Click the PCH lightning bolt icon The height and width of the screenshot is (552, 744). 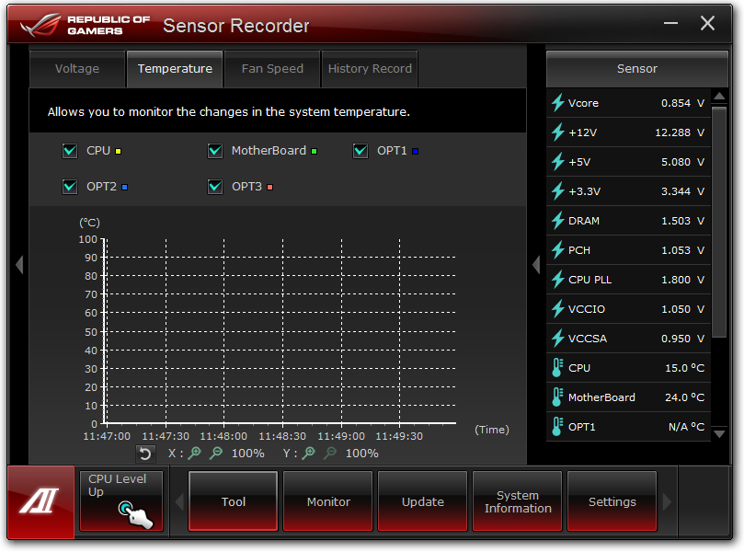click(557, 249)
